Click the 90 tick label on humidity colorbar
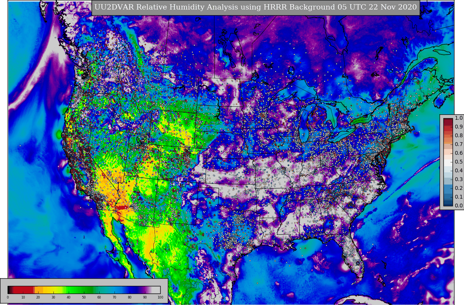Screen dimensions: 464x305 tap(145, 297)
